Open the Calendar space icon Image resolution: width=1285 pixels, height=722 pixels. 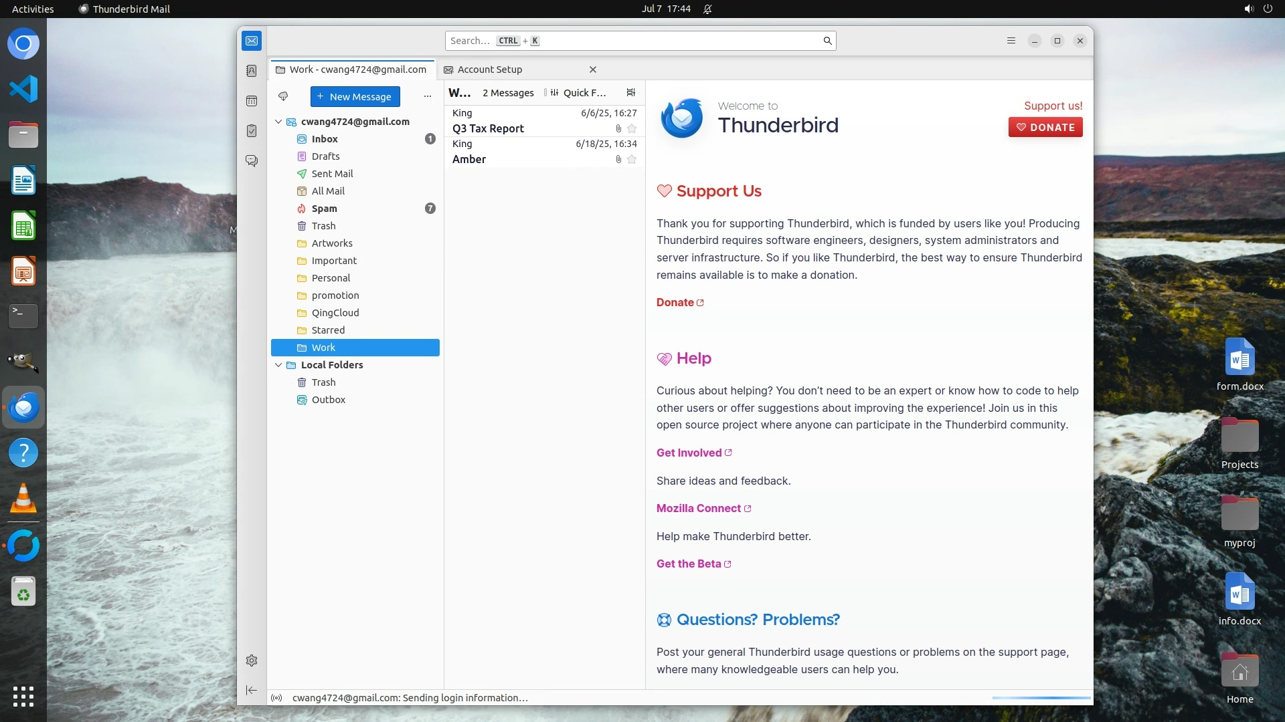tap(252, 101)
